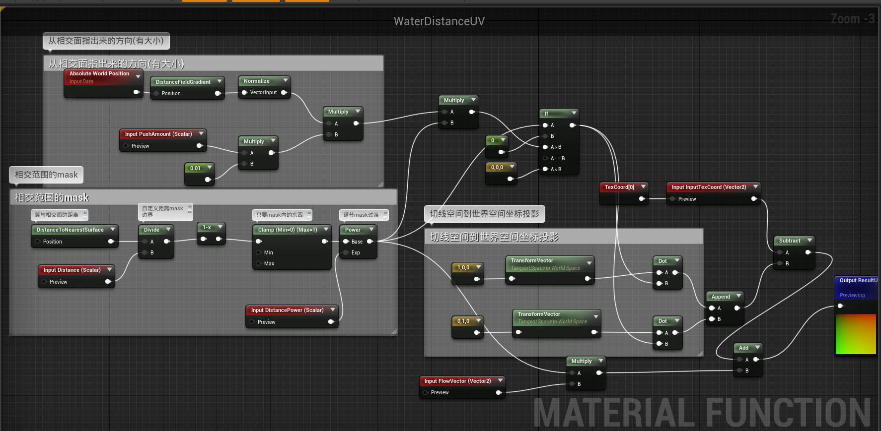881x431 pixels.
Task: Toggle visibility of 算与相交面的距离 comment bubble
Action: point(85,217)
